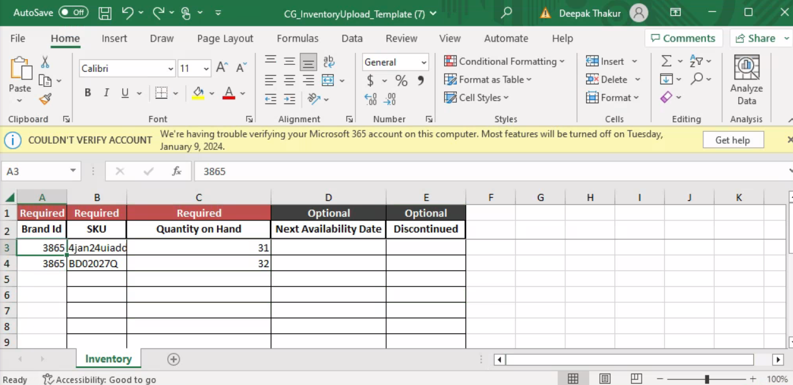Align text to top
The width and height of the screenshot is (793, 385).
point(271,61)
